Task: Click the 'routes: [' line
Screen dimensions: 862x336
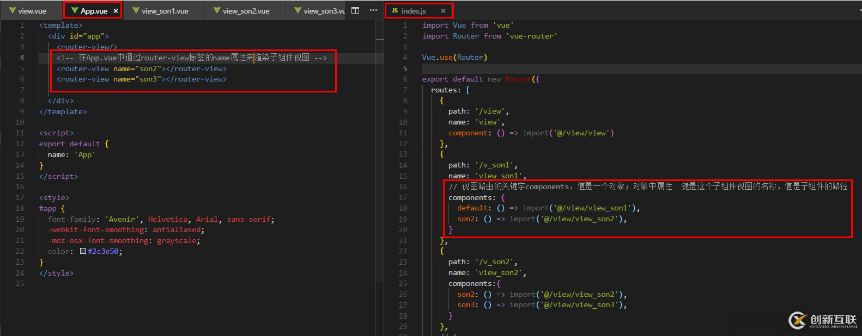Action: coord(451,90)
